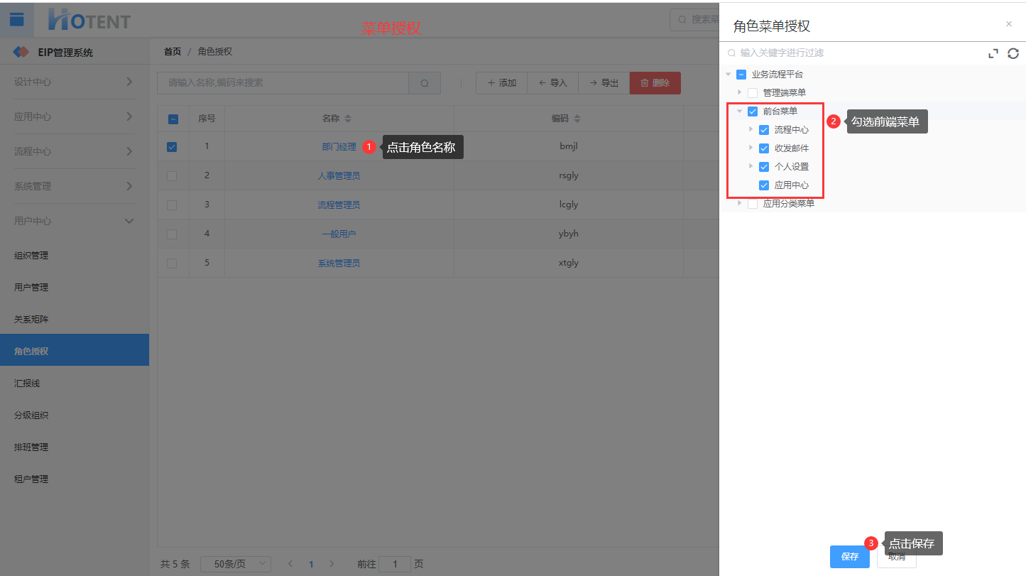Expand 流程中心 in the left sidebar
This screenshot has height=576, width=1026.
[x=75, y=151]
